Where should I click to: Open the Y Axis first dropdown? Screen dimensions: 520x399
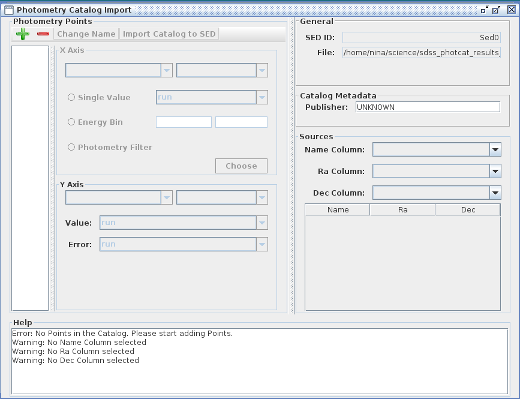point(119,197)
